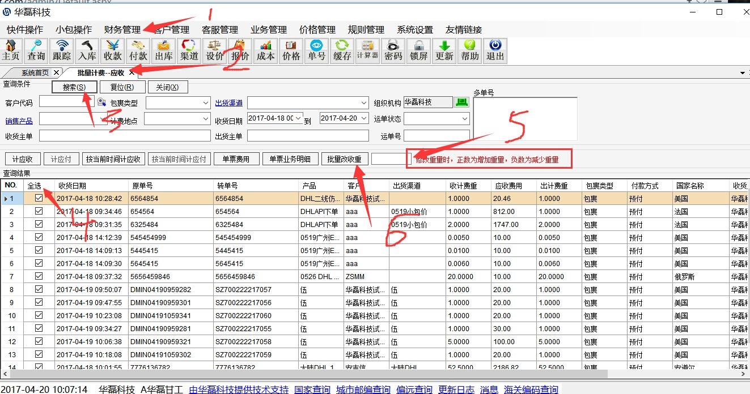This screenshot has width=750, height=394.
Task: Click the 批量改收重 button
Action: click(344, 159)
